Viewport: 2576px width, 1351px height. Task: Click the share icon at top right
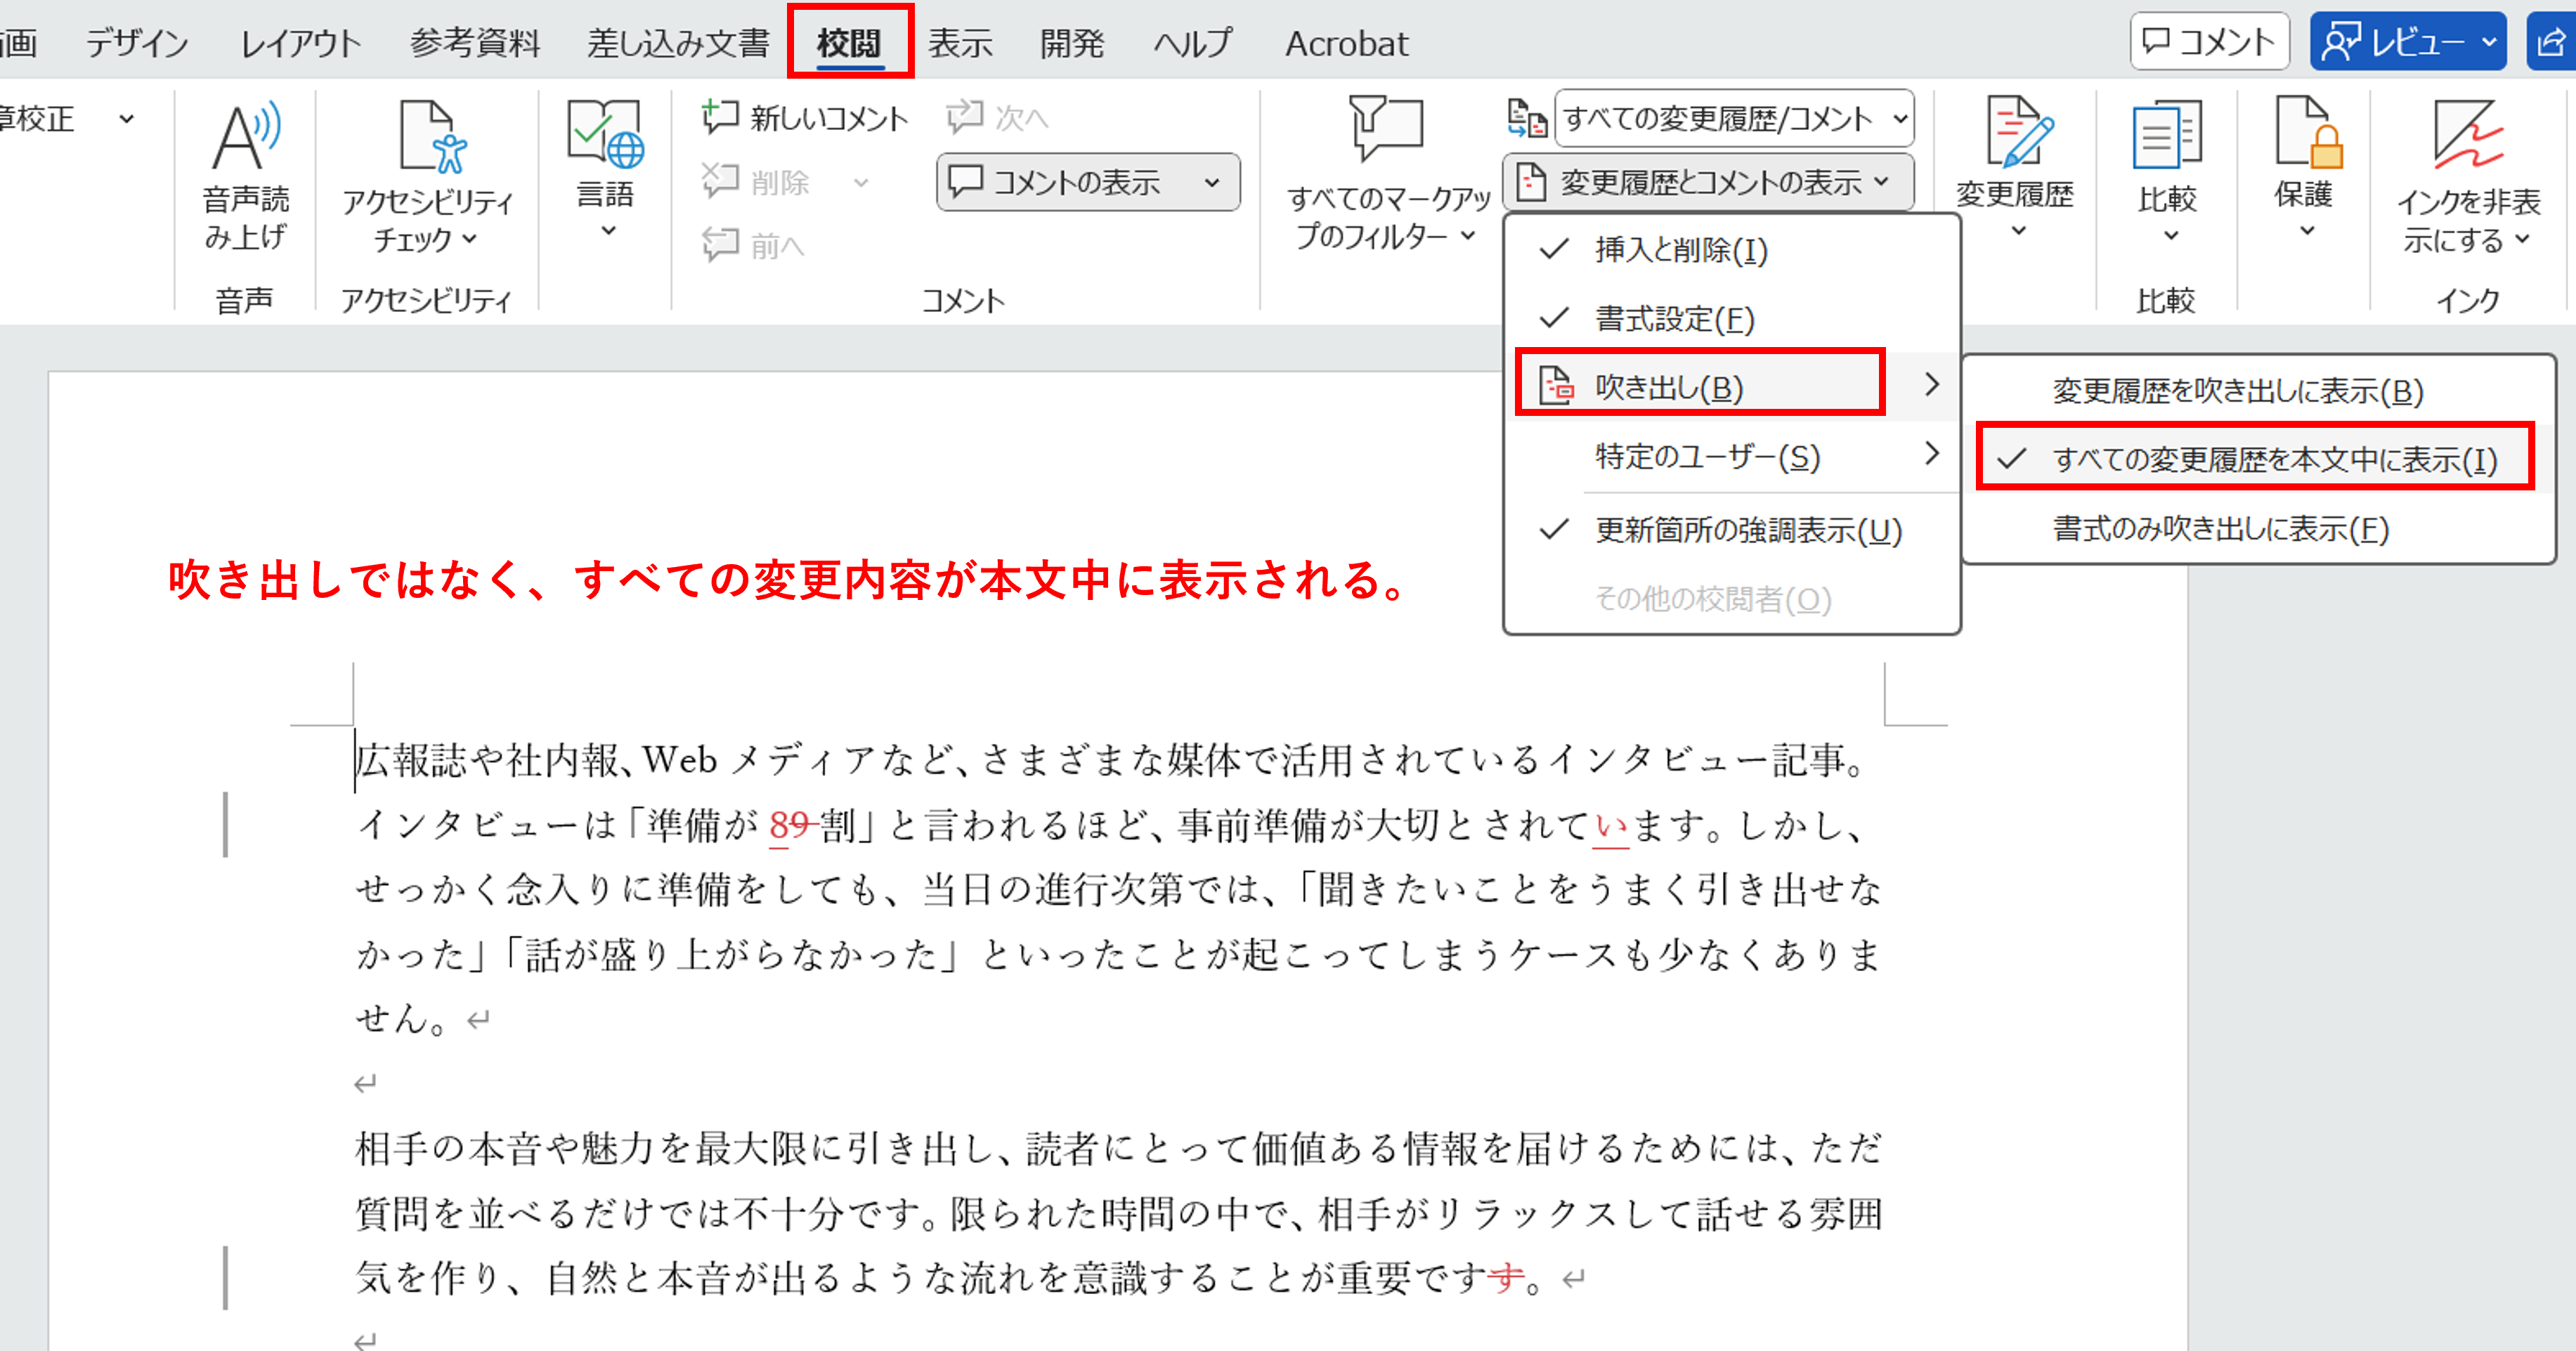click(2551, 42)
